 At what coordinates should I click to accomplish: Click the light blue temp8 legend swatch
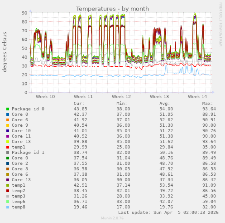8,207
